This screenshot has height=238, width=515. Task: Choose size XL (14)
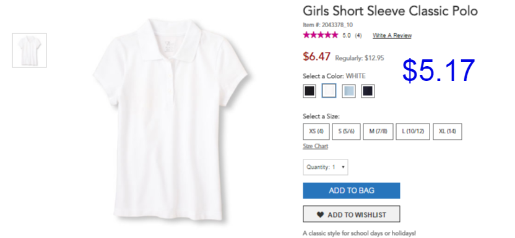tap(448, 132)
